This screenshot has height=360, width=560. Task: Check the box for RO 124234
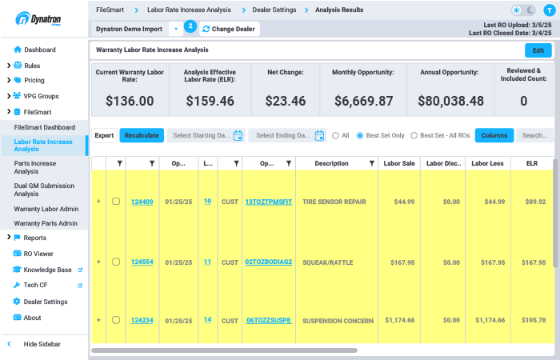(116, 320)
